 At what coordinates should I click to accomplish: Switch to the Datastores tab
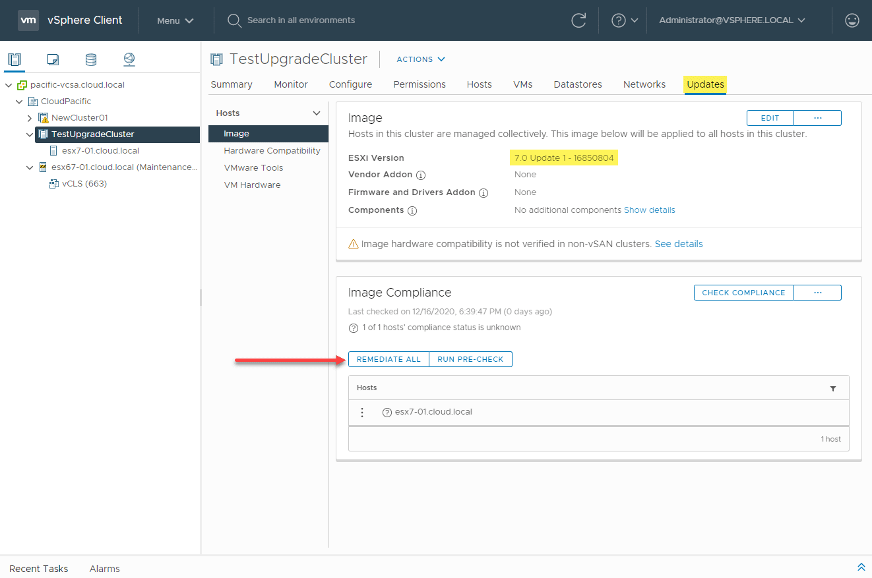(x=578, y=84)
